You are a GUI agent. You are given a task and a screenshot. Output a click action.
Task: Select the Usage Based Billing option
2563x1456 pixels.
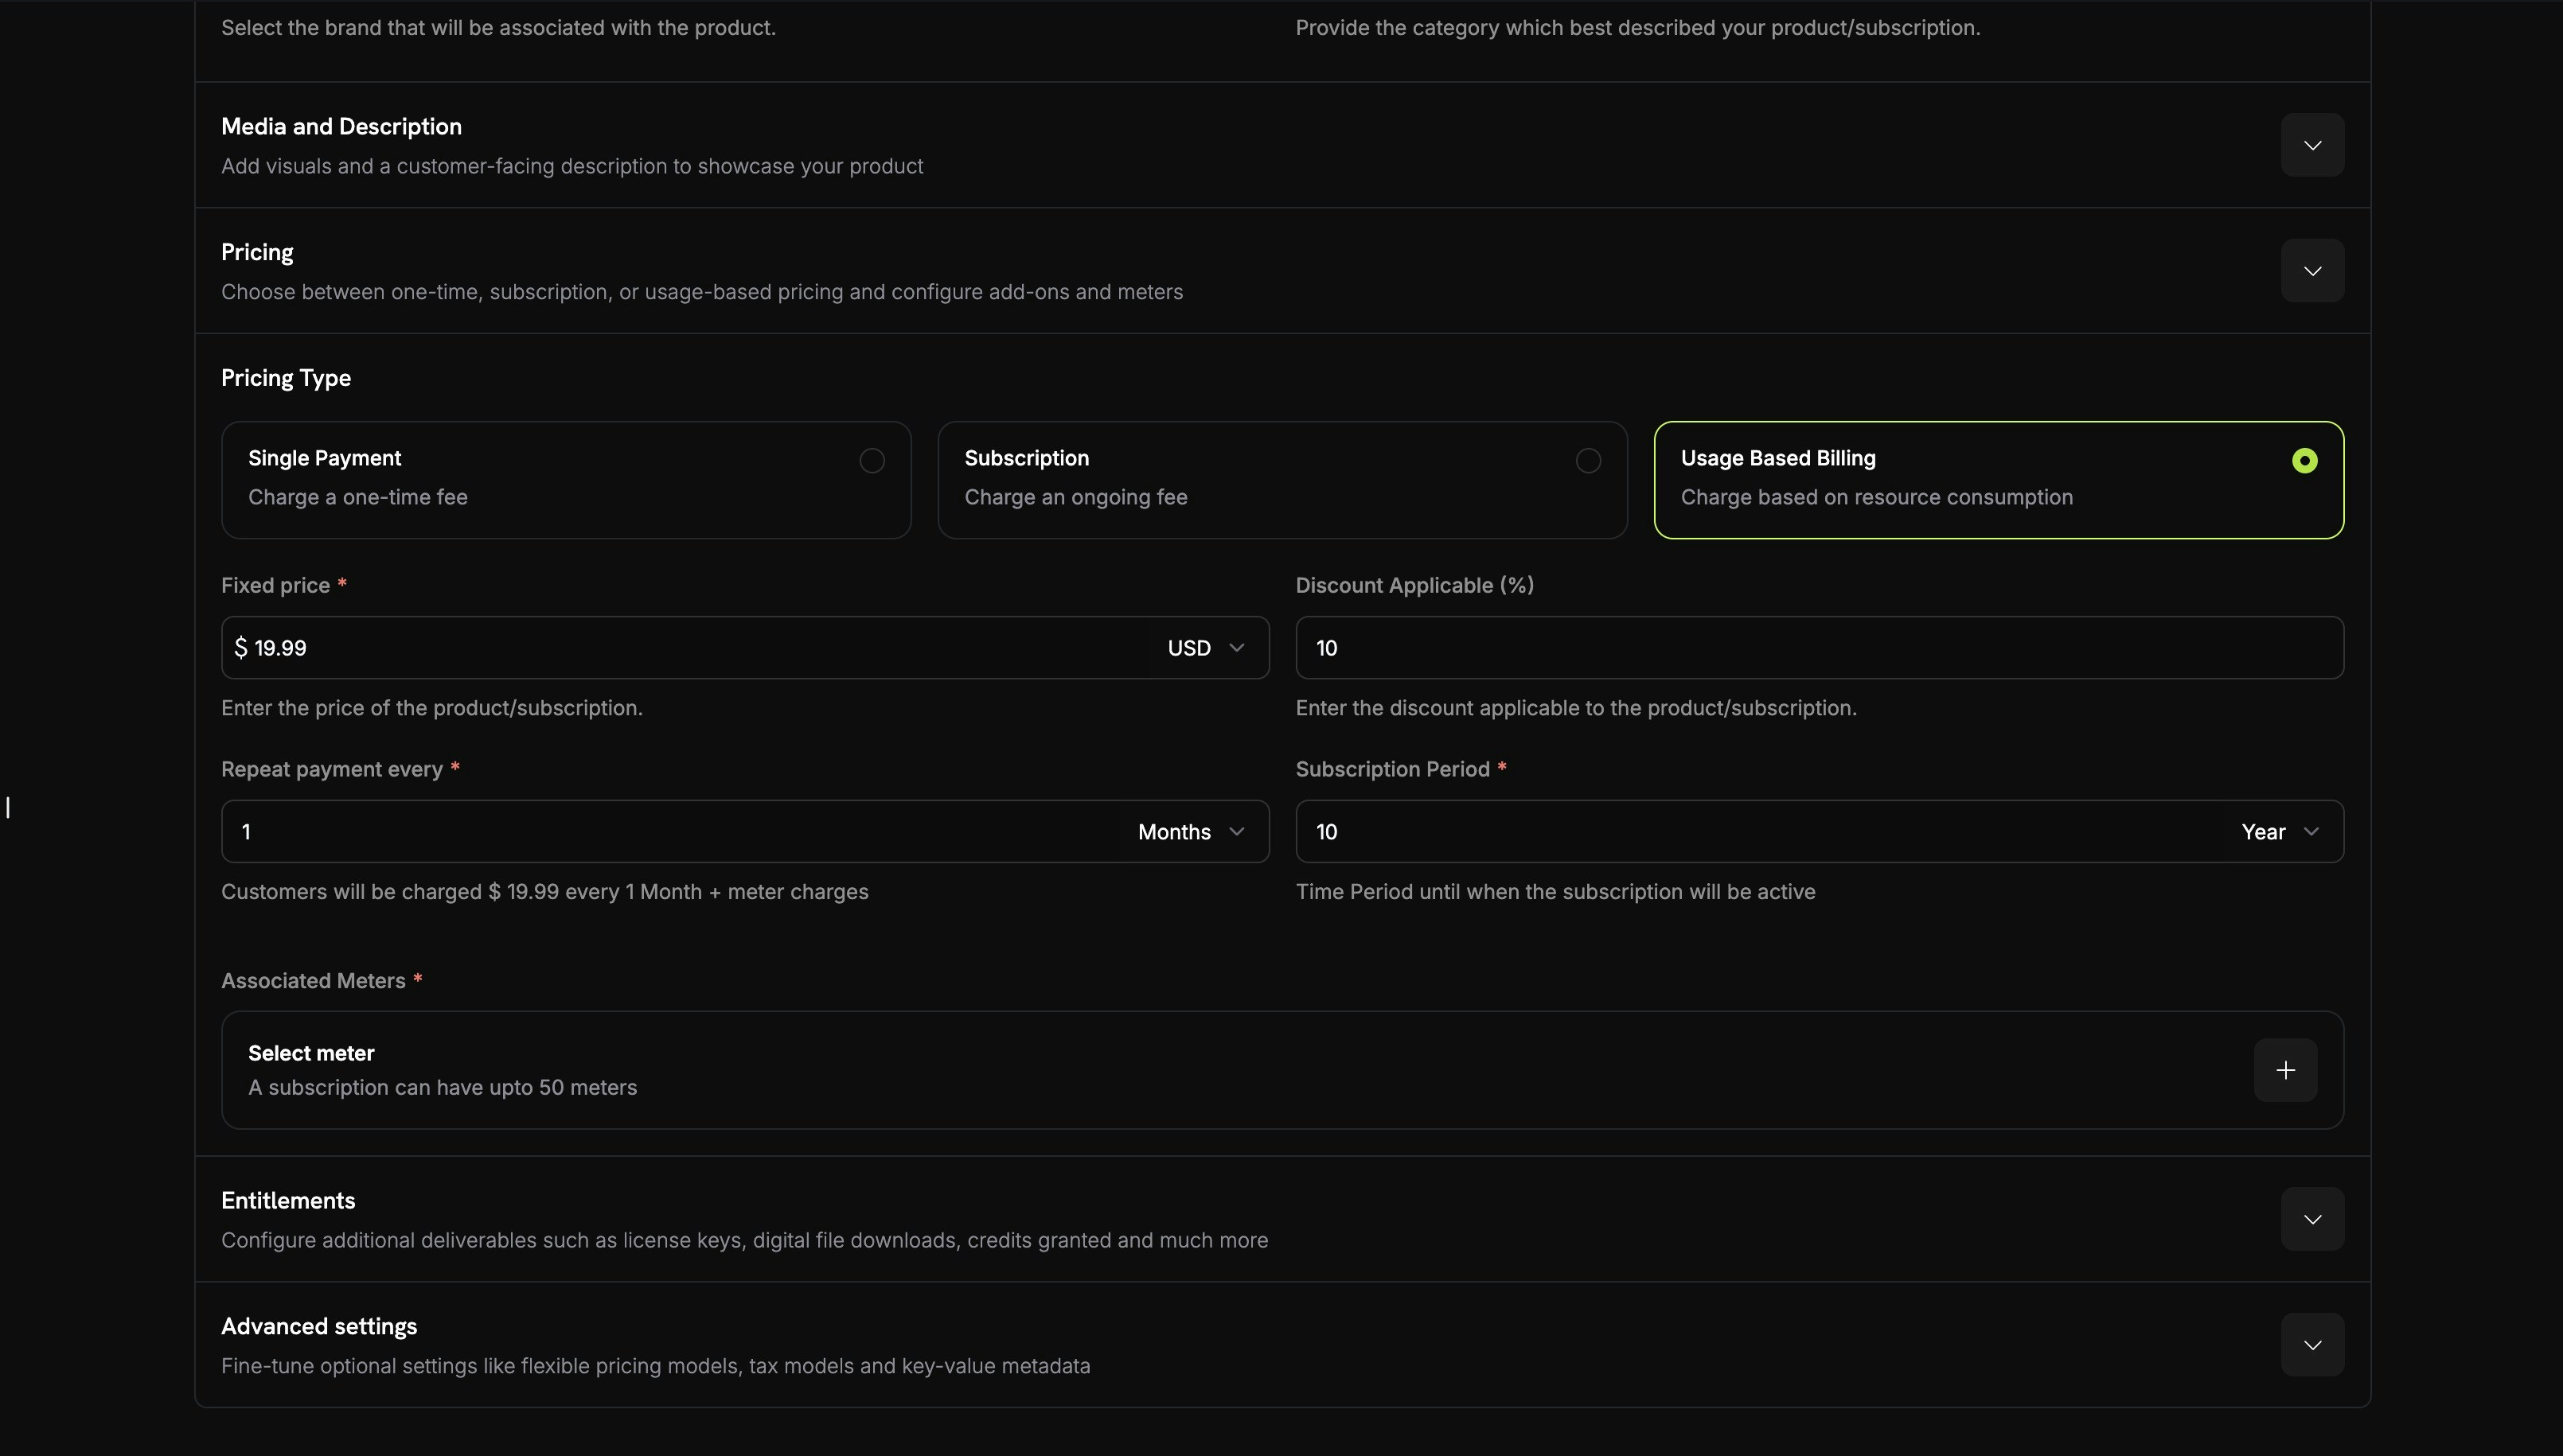tap(2302, 460)
